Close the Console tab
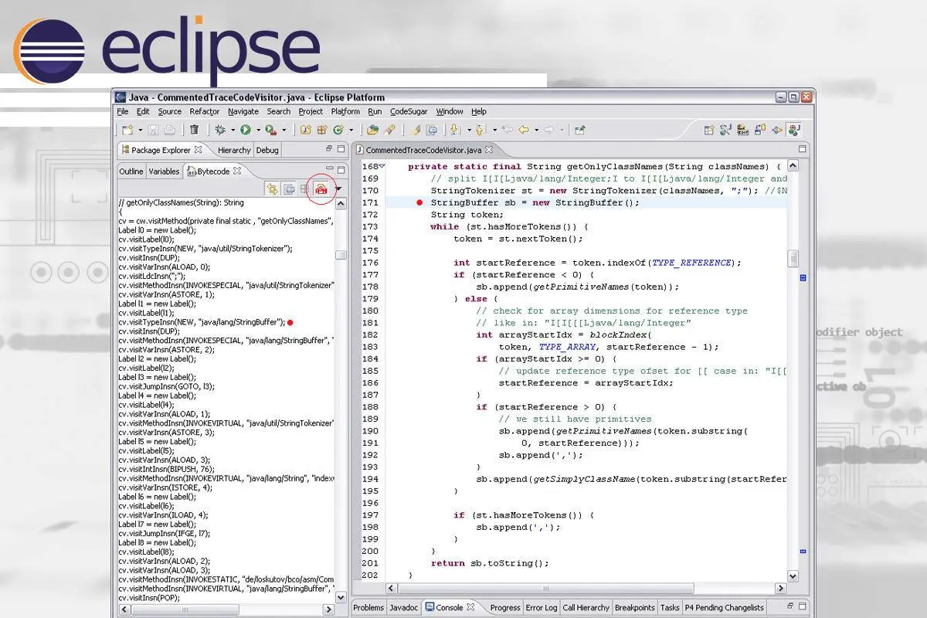The height and width of the screenshot is (618, 927). point(471,607)
